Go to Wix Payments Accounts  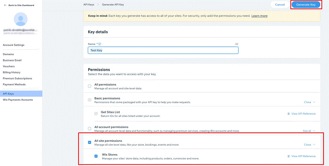pyautogui.click(x=18, y=100)
